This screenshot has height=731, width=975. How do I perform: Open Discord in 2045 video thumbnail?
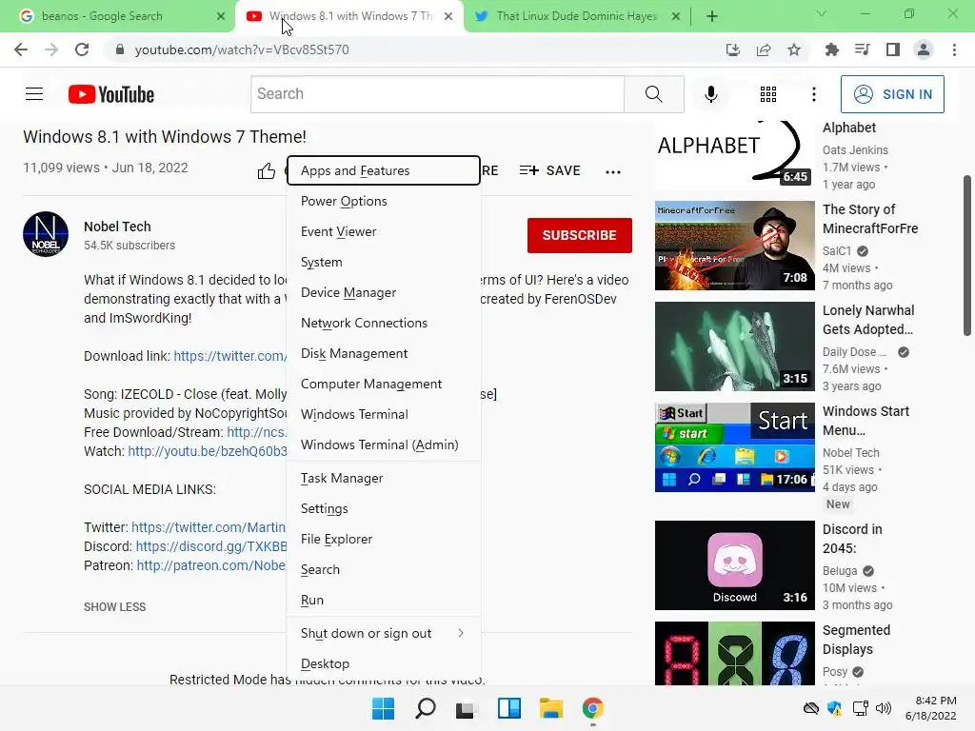click(x=734, y=565)
